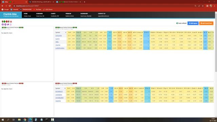Sort top table by Price column

78,33
